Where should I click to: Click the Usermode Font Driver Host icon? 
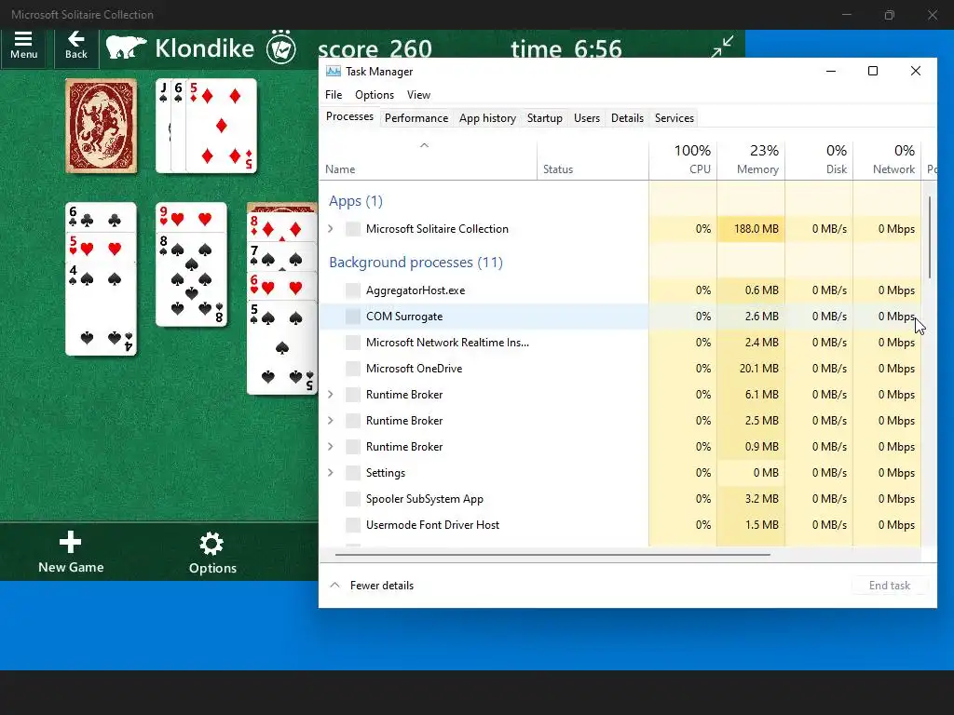[353, 525]
